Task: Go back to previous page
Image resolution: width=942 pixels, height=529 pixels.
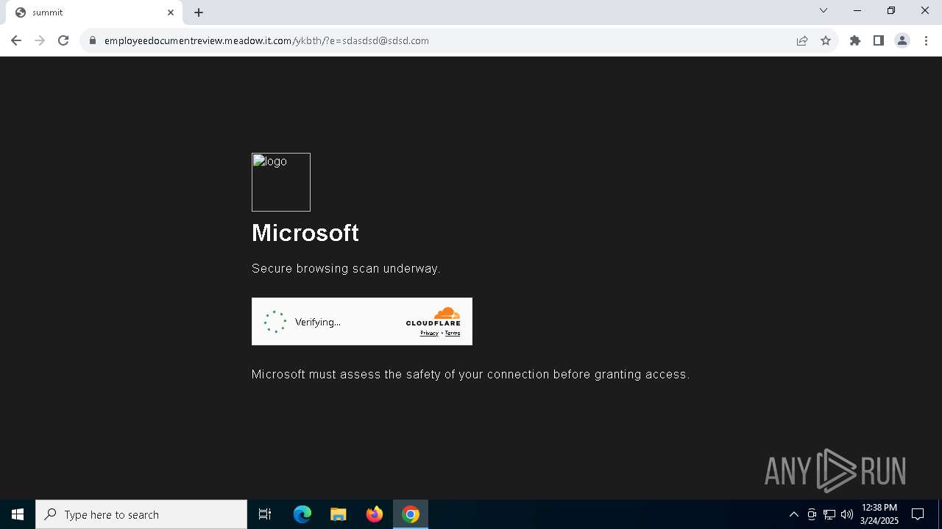Action: tap(16, 40)
